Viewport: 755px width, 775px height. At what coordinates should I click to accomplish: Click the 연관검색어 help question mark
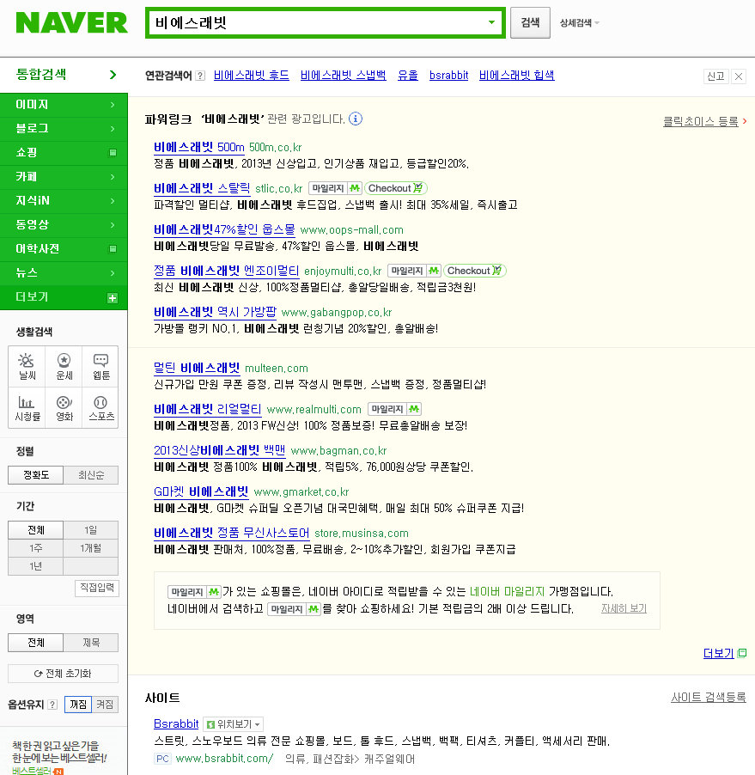tap(200, 76)
